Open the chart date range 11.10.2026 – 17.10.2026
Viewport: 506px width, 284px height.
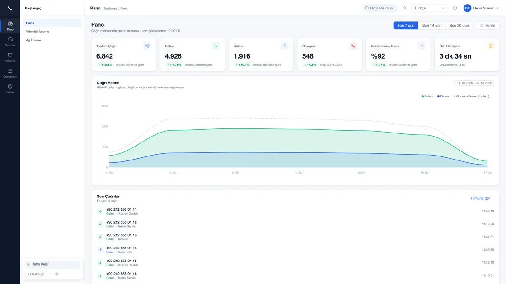coord(474,83)
